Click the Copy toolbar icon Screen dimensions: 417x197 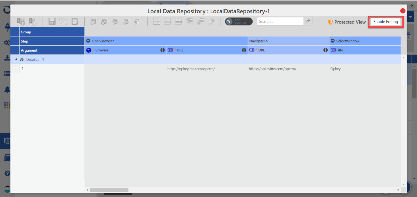63,21
